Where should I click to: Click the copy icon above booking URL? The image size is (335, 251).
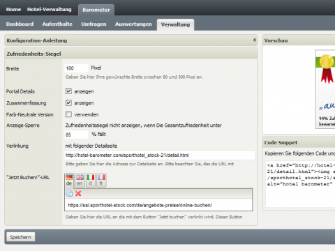[x=69, y=193]
